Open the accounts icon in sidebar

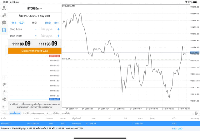tap(4, 8)
